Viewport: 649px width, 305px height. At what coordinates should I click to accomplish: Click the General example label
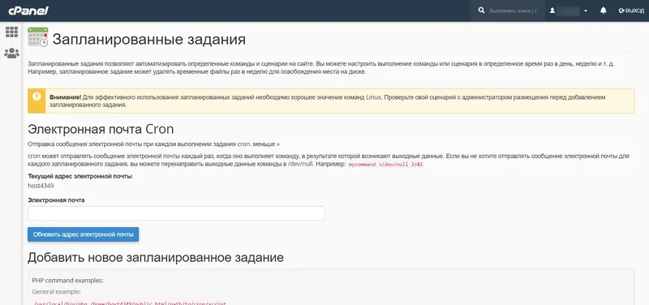pyautogui.click(x=57, y=292)
